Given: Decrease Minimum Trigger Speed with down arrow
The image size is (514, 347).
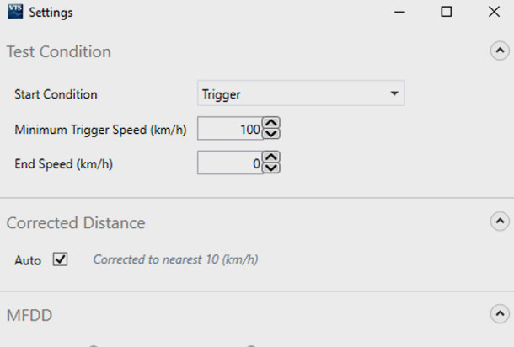Looking at the screenshot, I should coord(271,135).
